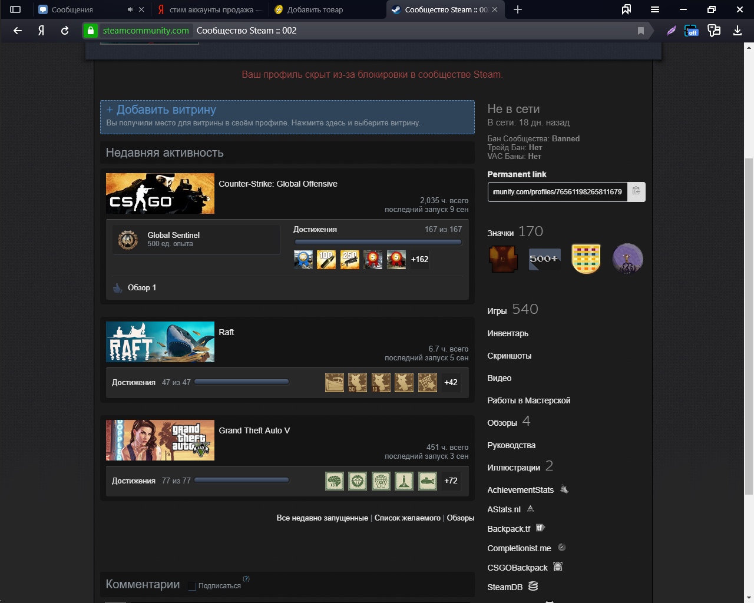This screenshot has width=754, height=603.
Task: Click the CS:GO 100 achievement icon
Action: [326, 259]
